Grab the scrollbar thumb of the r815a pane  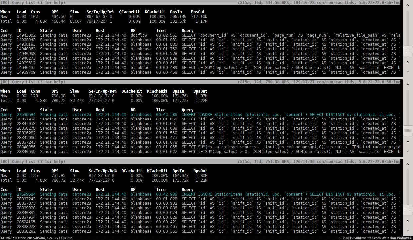pyautogui.click(x=407, y=51)
